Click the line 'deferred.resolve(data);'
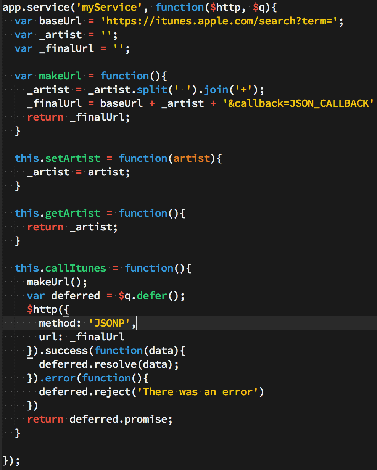 pos(109,364)
